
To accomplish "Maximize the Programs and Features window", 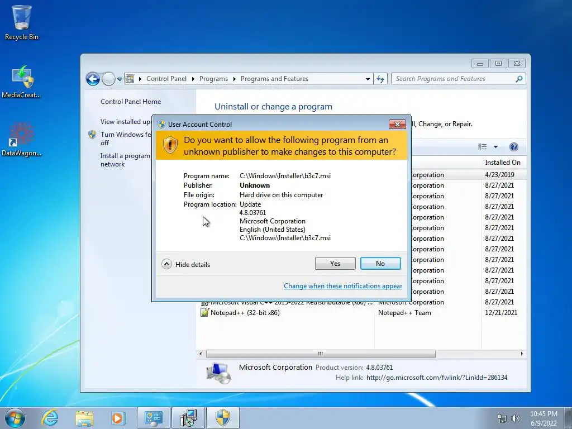I will pos(498,64).
